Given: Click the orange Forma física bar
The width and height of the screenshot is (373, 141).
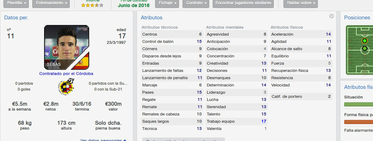Looking at the screenshot, I should click(358, 122).
